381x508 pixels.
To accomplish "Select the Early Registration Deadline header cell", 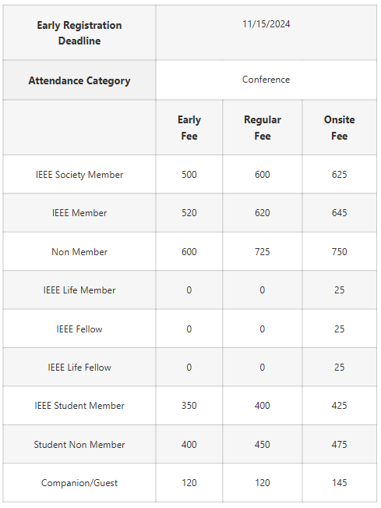I will coord(79,33).
